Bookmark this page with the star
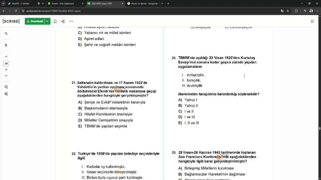This screenshot has width=321, height=180. (288, 11)
